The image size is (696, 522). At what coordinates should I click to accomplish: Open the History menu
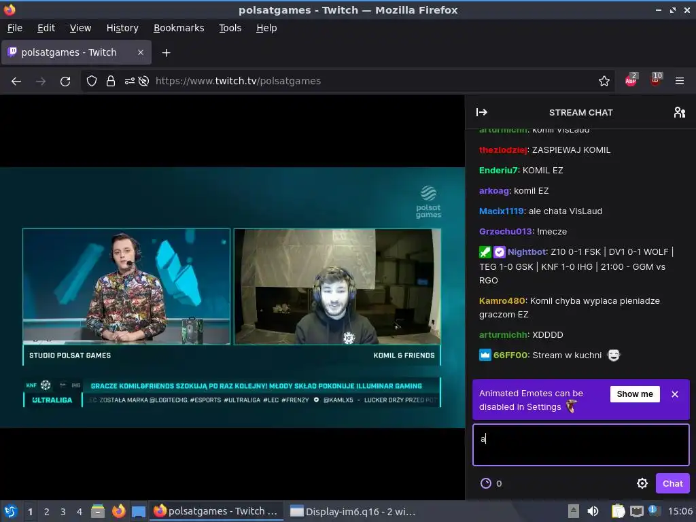pos(122,28)
